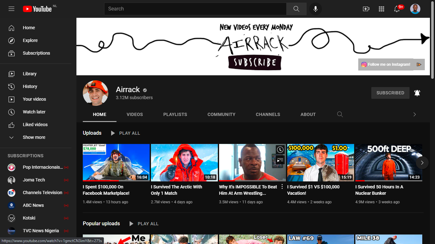The height and width of the screenshot is (244, 435).
Task: Switch to the VIDEOS tab
Action: pos(135,114)
